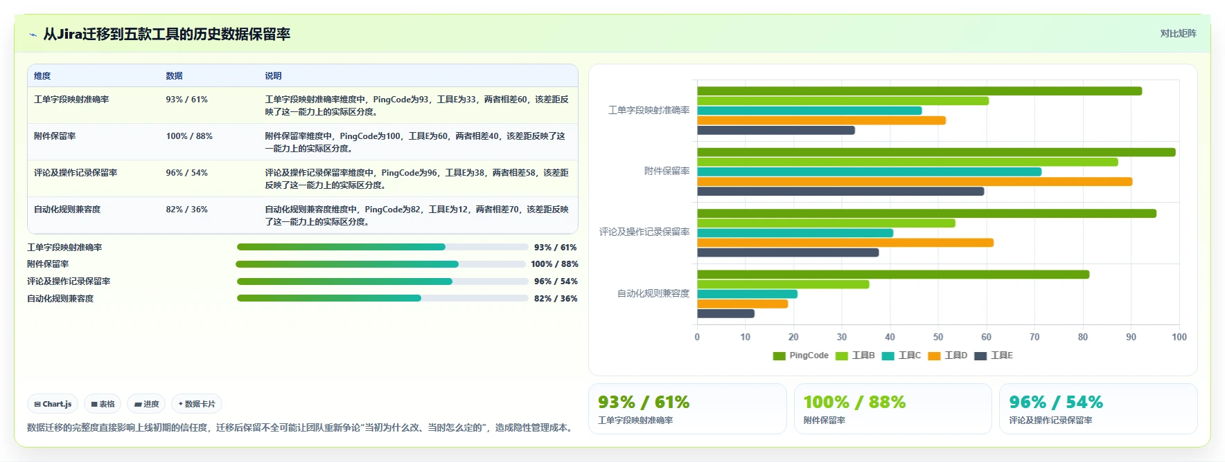Click table value 100% / 88%

[189, 136]
